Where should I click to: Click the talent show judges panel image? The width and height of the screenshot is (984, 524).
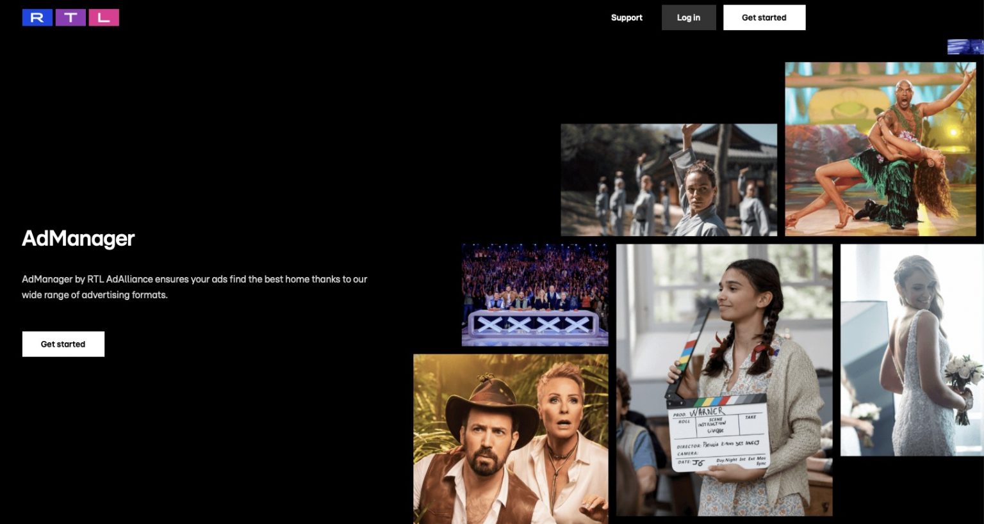pos(534,294)
